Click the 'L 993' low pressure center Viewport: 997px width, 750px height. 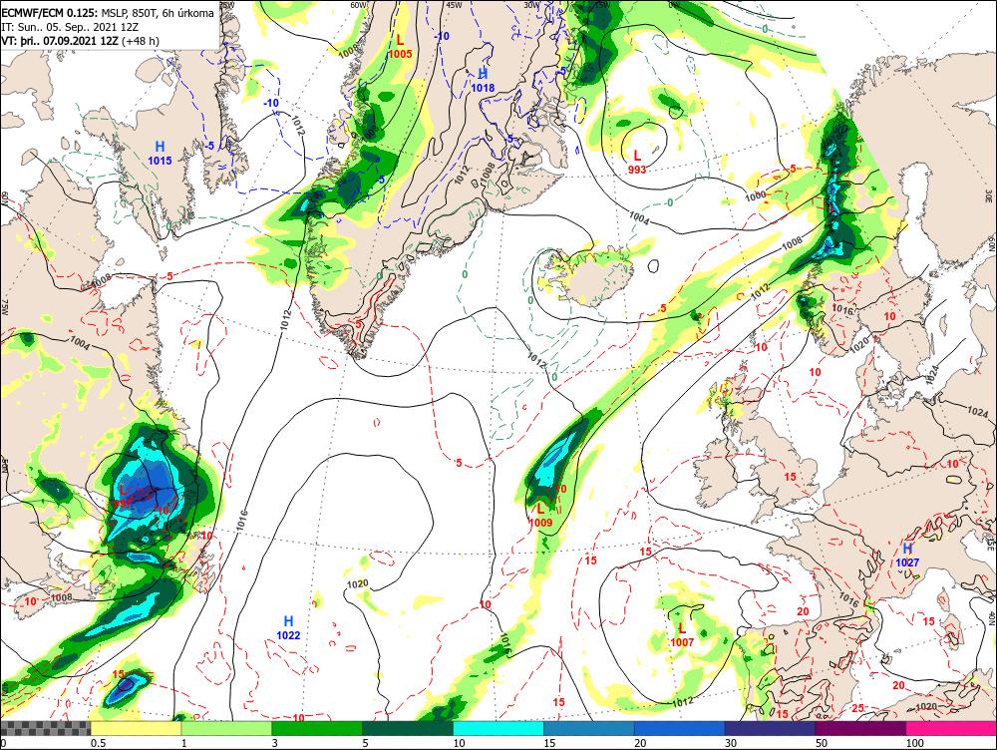click(636, 163)
